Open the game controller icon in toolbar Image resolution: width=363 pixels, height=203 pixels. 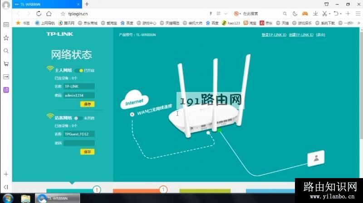pos(305,14)
